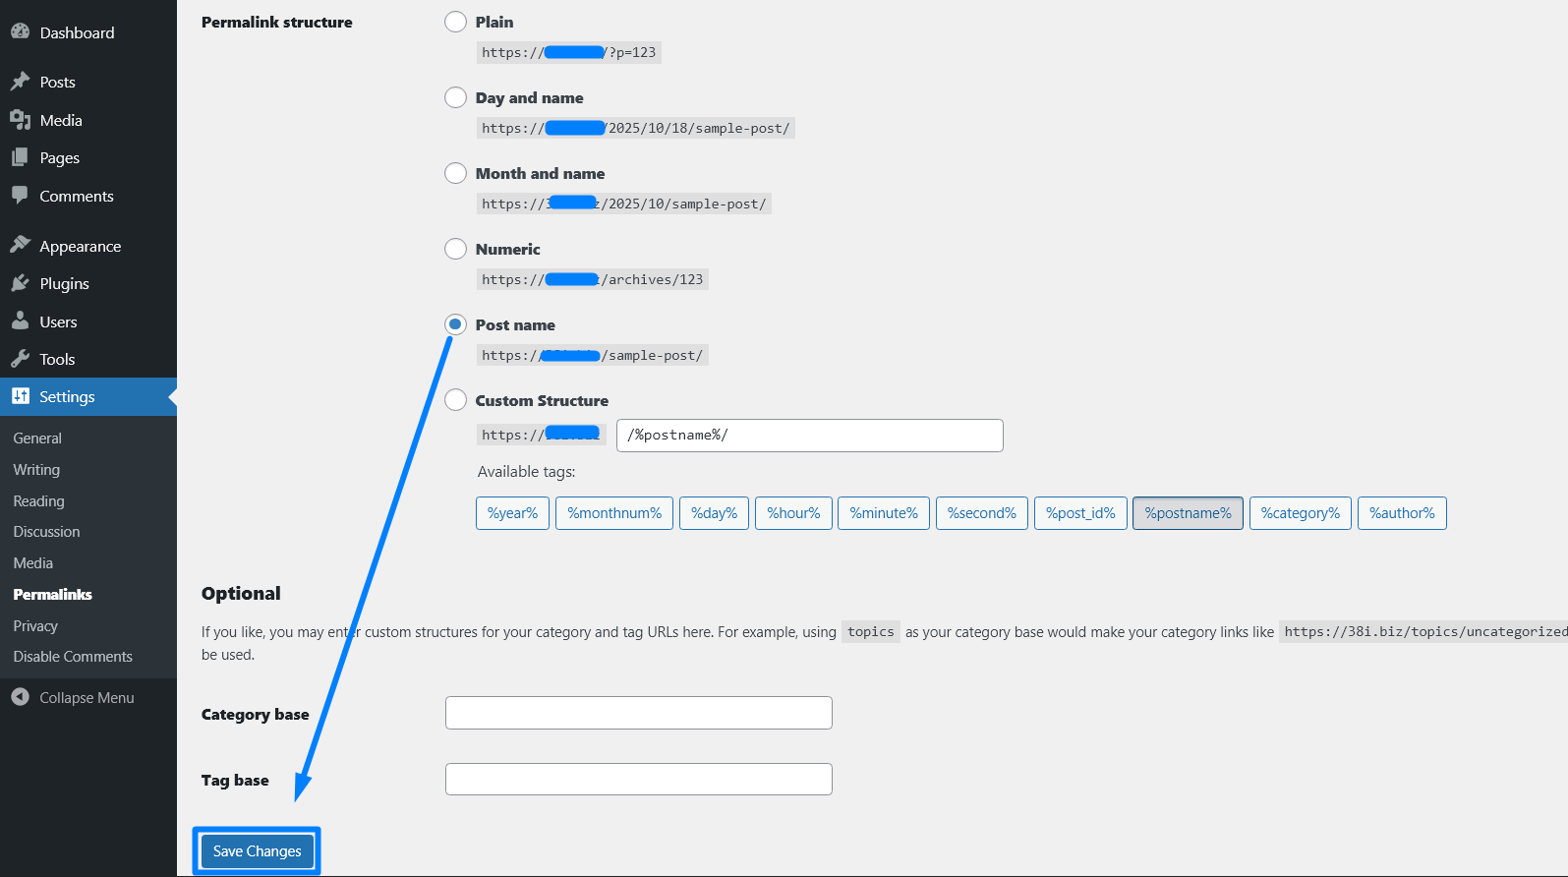Viewport: 1568px width, 877px height.
Task: Click the Posts pushpin icon
Action: 20,82
